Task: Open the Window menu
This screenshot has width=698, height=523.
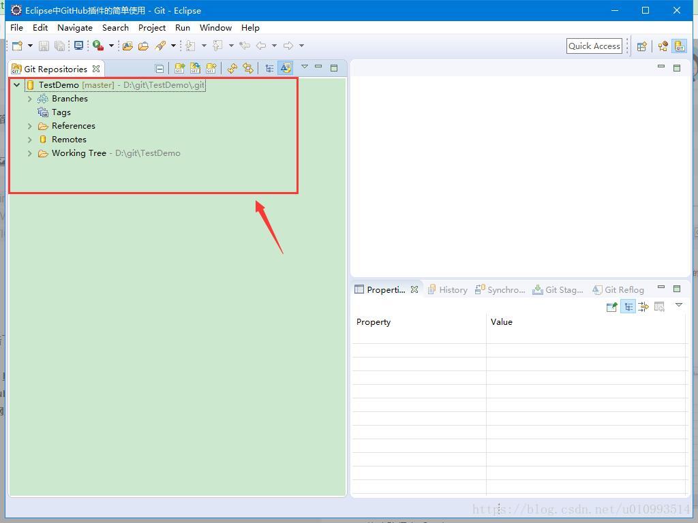Action: [215, 27]
